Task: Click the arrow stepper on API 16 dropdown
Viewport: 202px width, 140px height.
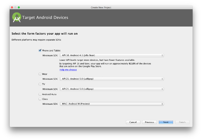Action: pos(162,55)
